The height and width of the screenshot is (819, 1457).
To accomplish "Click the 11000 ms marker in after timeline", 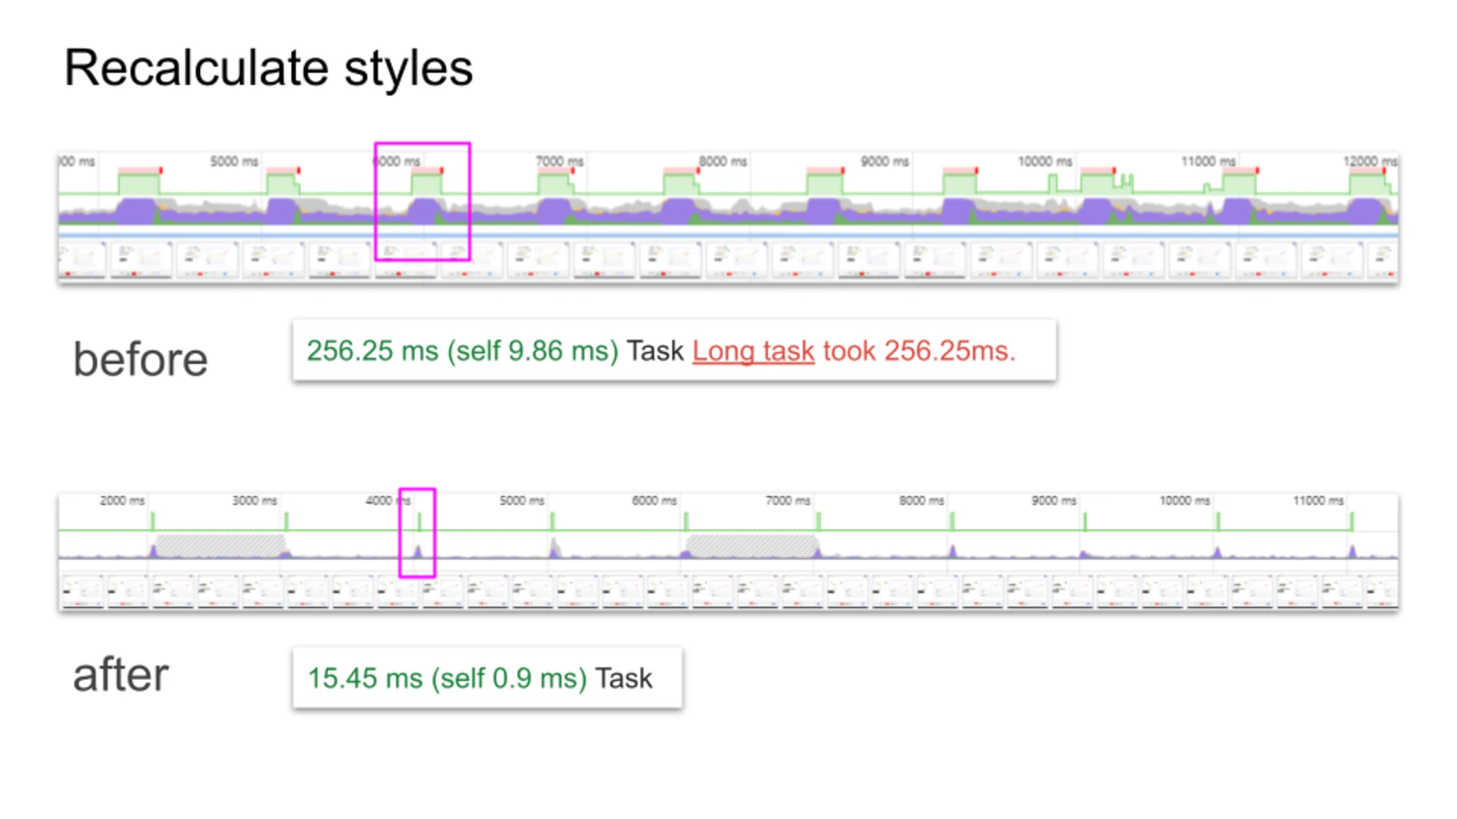I will [1318, 500].
